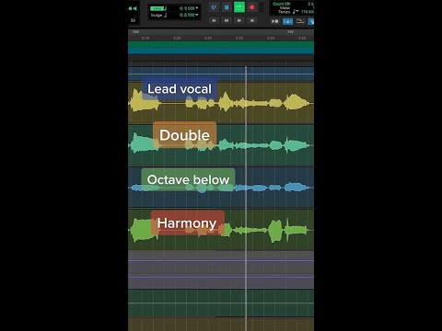Open the Tempo note resolution dropdown
Image resolution: width=442 pixels, height=331 pixels.
295,12
